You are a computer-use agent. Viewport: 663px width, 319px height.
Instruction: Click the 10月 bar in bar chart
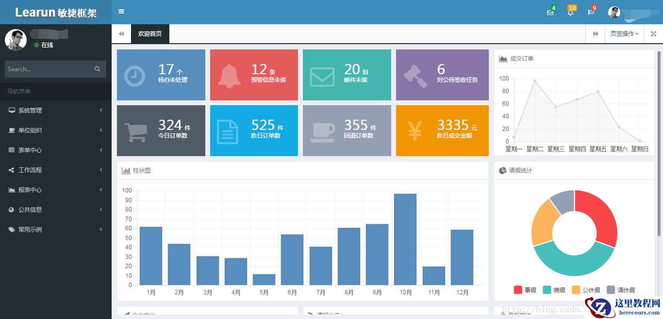(x=405, y=239)
